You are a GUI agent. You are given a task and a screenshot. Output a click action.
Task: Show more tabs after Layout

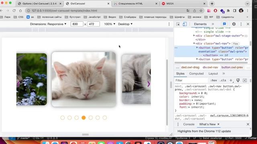click(x=224, y=74)
